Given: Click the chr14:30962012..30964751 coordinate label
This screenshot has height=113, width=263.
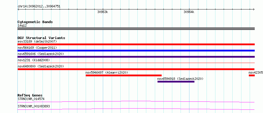Looking at the screenshot, I should (39, 7).
